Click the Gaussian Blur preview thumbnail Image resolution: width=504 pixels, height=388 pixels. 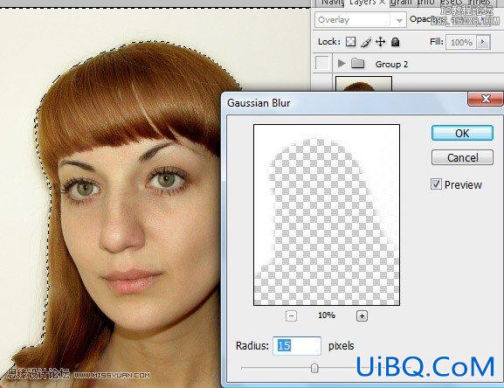tap(327, 215)
